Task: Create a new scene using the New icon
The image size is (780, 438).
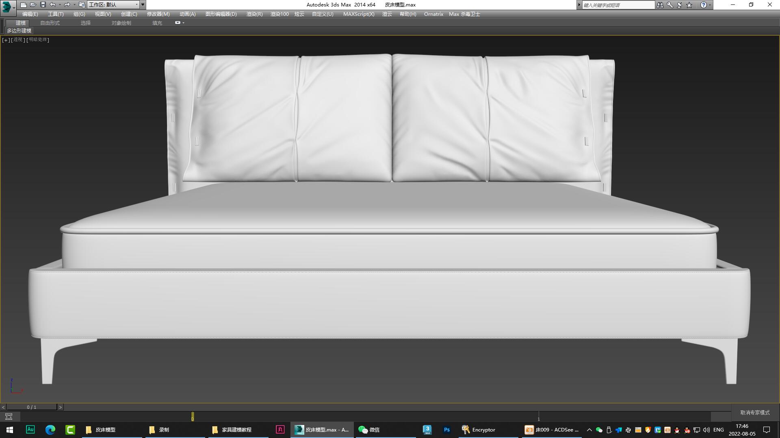Action: pos(24,4)
